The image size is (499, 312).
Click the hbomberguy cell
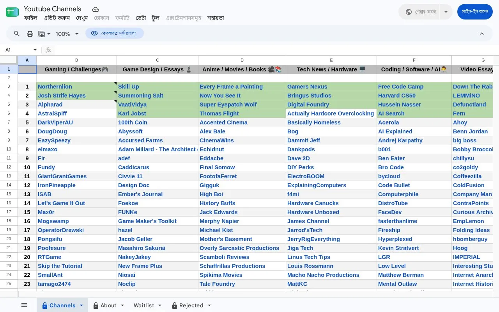[x=472, y=239]
